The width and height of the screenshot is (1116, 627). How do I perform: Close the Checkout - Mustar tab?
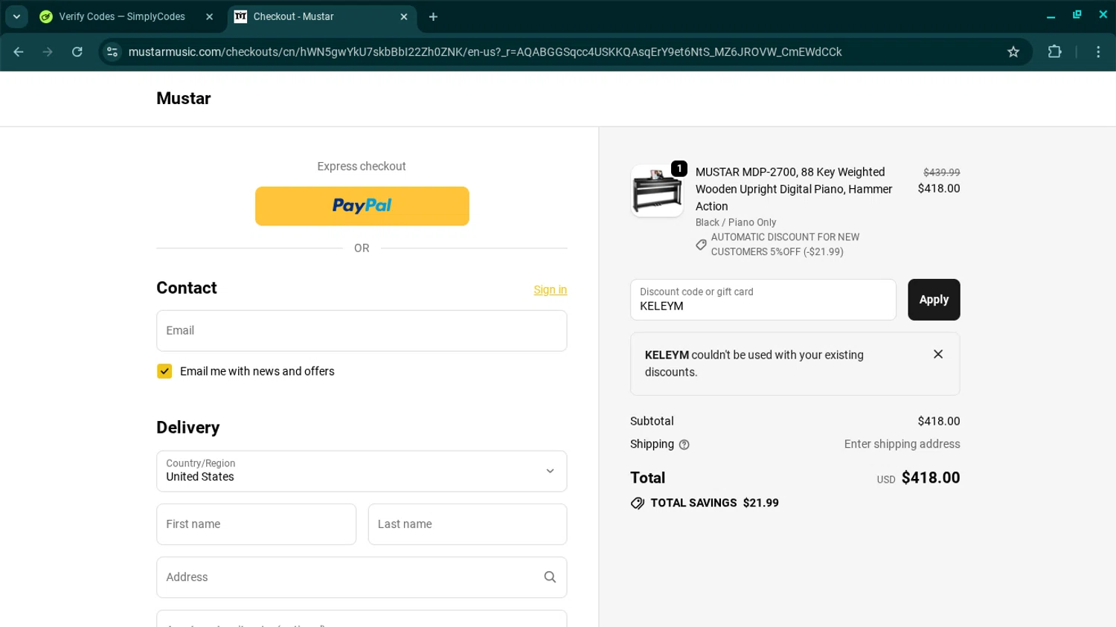pos(404,16)
